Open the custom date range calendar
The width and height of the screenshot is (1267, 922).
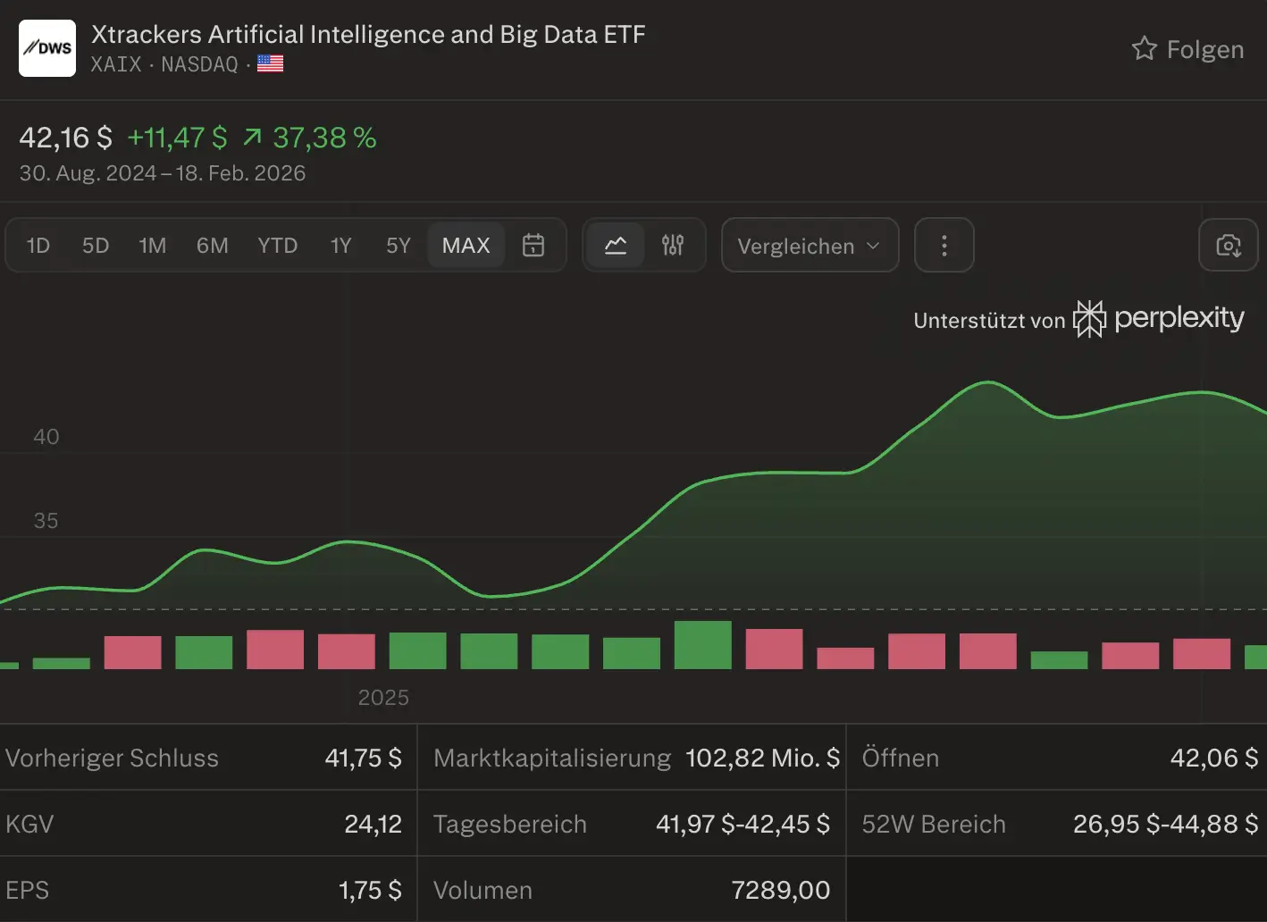click(533, 245)
